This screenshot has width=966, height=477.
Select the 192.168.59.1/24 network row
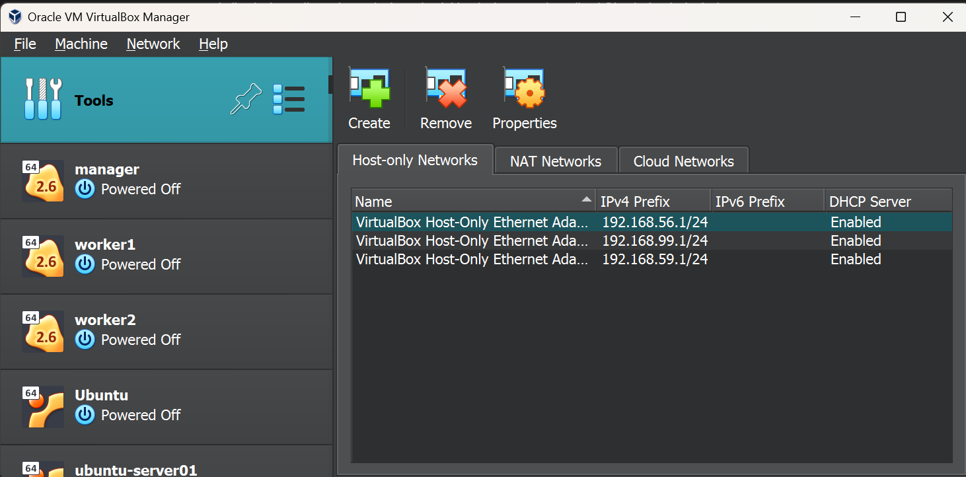pyautogui.click(x=654, y=259)
